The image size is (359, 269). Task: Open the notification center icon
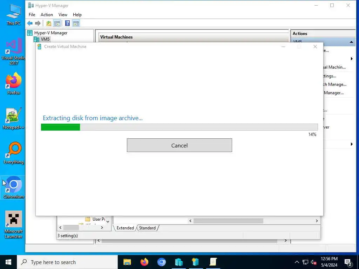[348, 262]
